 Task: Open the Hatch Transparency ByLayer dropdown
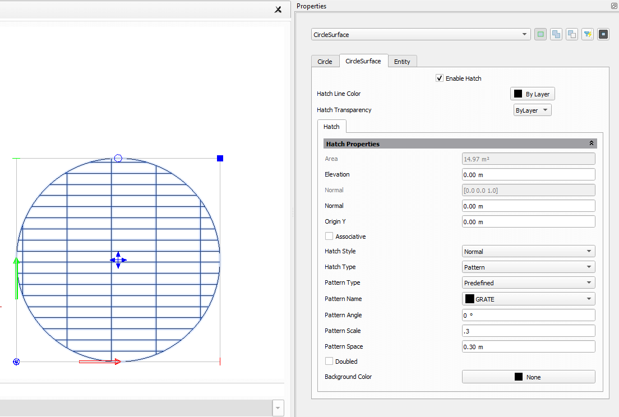tap(532, 110)
